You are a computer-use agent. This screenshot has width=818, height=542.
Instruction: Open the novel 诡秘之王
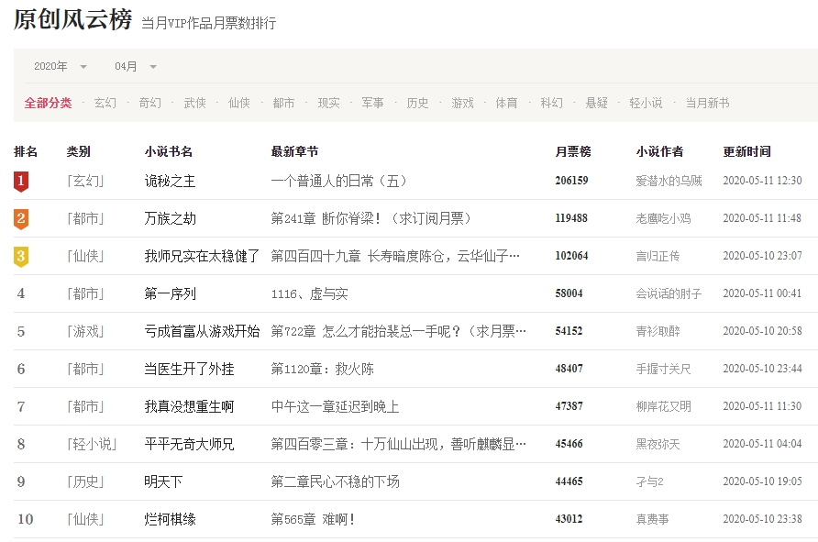tap(171, 182)
